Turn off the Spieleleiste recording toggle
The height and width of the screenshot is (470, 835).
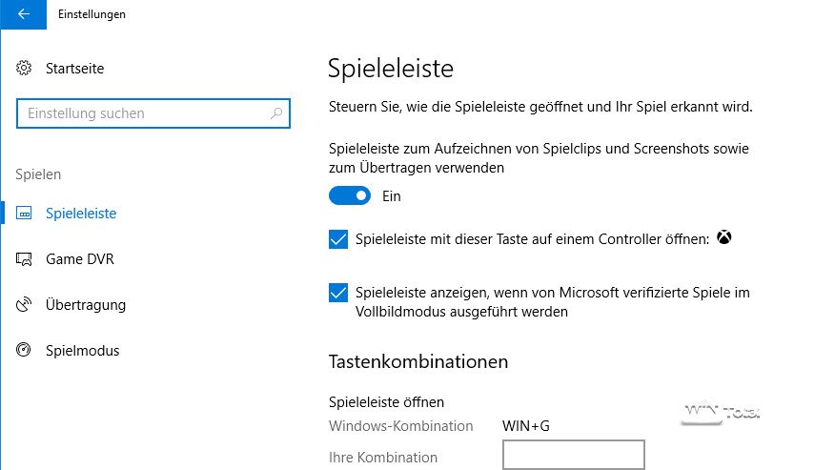coord(350,195)
